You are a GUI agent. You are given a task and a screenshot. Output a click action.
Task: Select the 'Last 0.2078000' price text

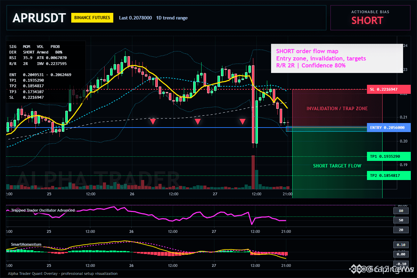[x=135, y=18]
